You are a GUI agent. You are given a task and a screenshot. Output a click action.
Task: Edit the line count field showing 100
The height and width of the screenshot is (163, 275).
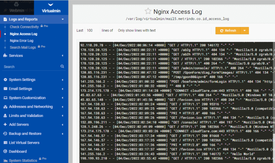[92, 30]
